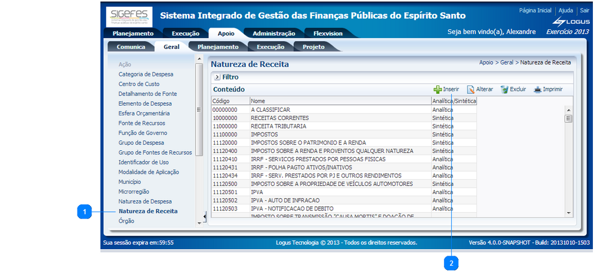Collapse the sidebar using the arrow handle
Screen dimensions: 597x276
(205, 216)
